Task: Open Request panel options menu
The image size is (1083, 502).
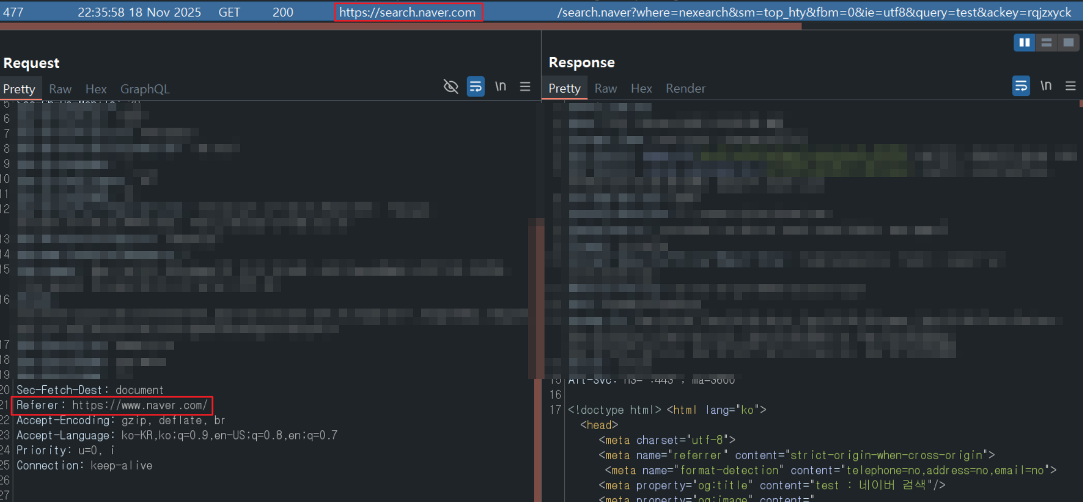Action: click(x=525, y=87)
